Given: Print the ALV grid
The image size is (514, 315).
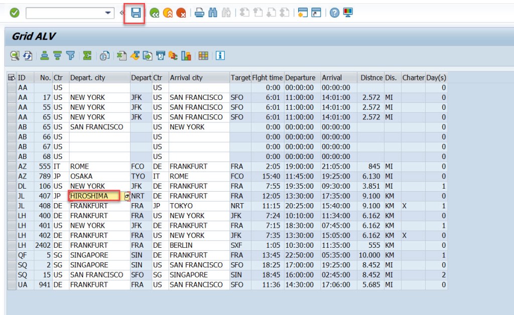Looking at the screenshot, I should coord(200,13).
